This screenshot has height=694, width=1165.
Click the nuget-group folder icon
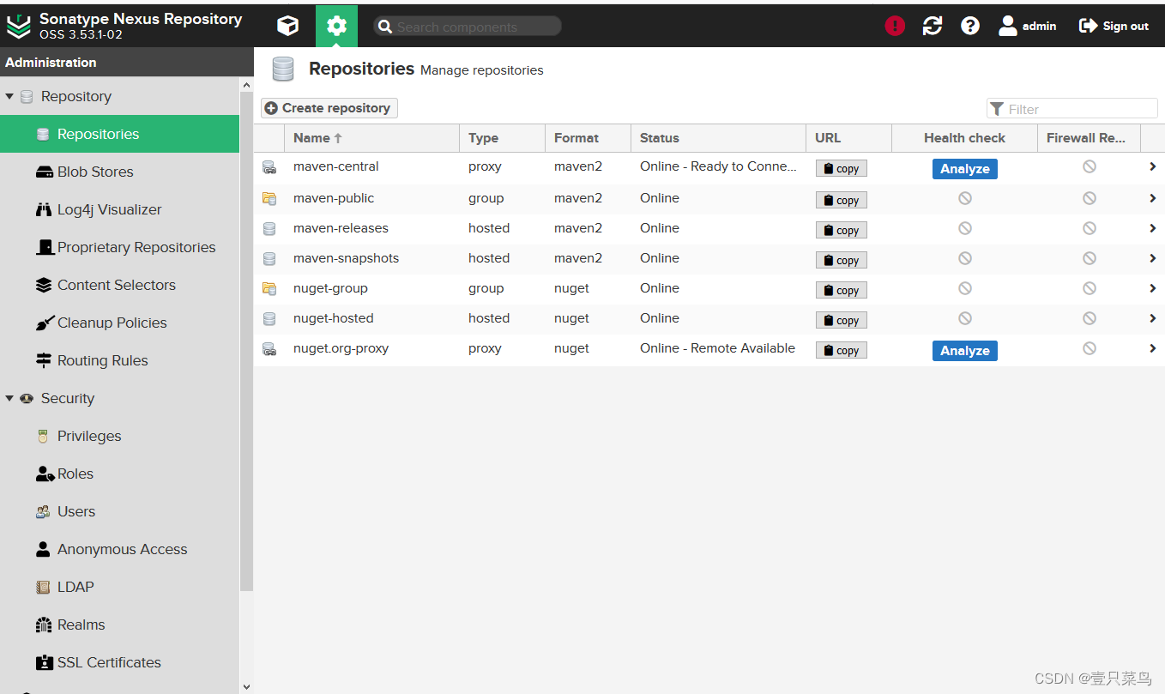[269, 288]
